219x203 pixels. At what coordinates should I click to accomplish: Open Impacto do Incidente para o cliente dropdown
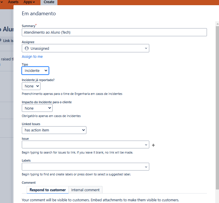pos(37,108)
